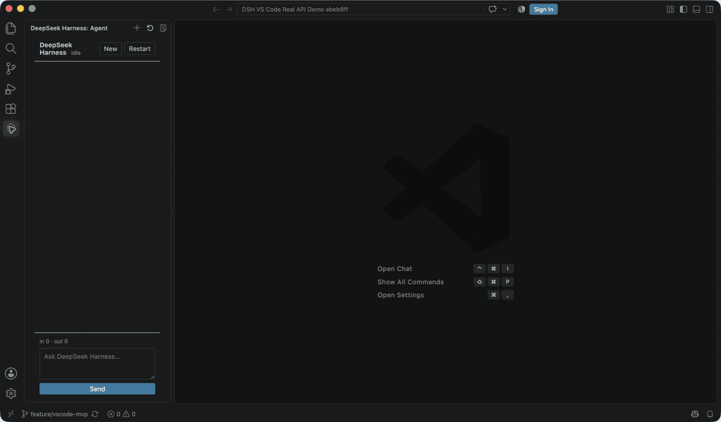Open the Source Control view

[x=11, y=69]
